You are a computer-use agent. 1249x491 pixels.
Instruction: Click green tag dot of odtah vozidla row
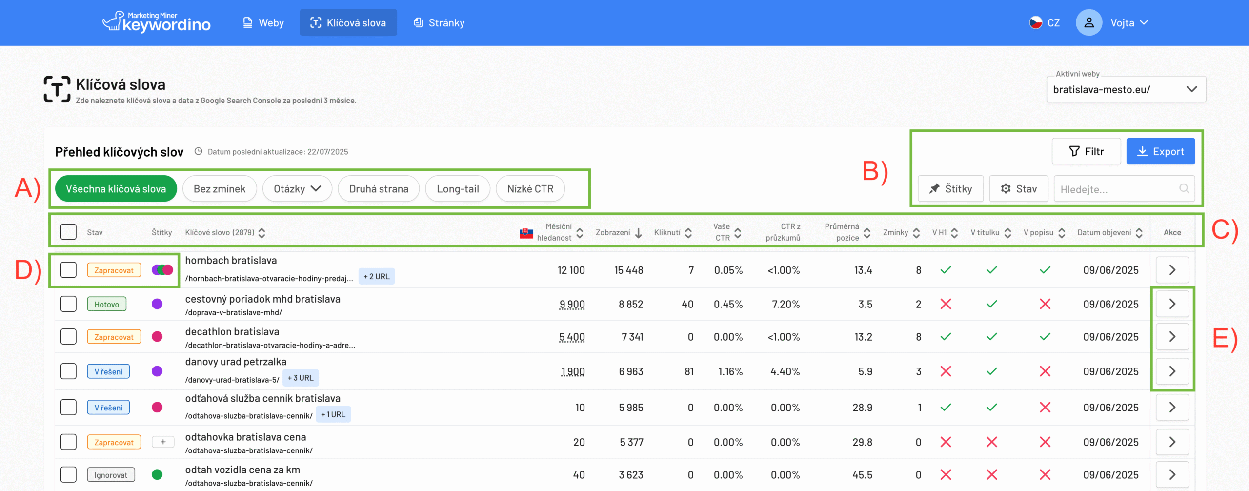click(x=157, y=474)
